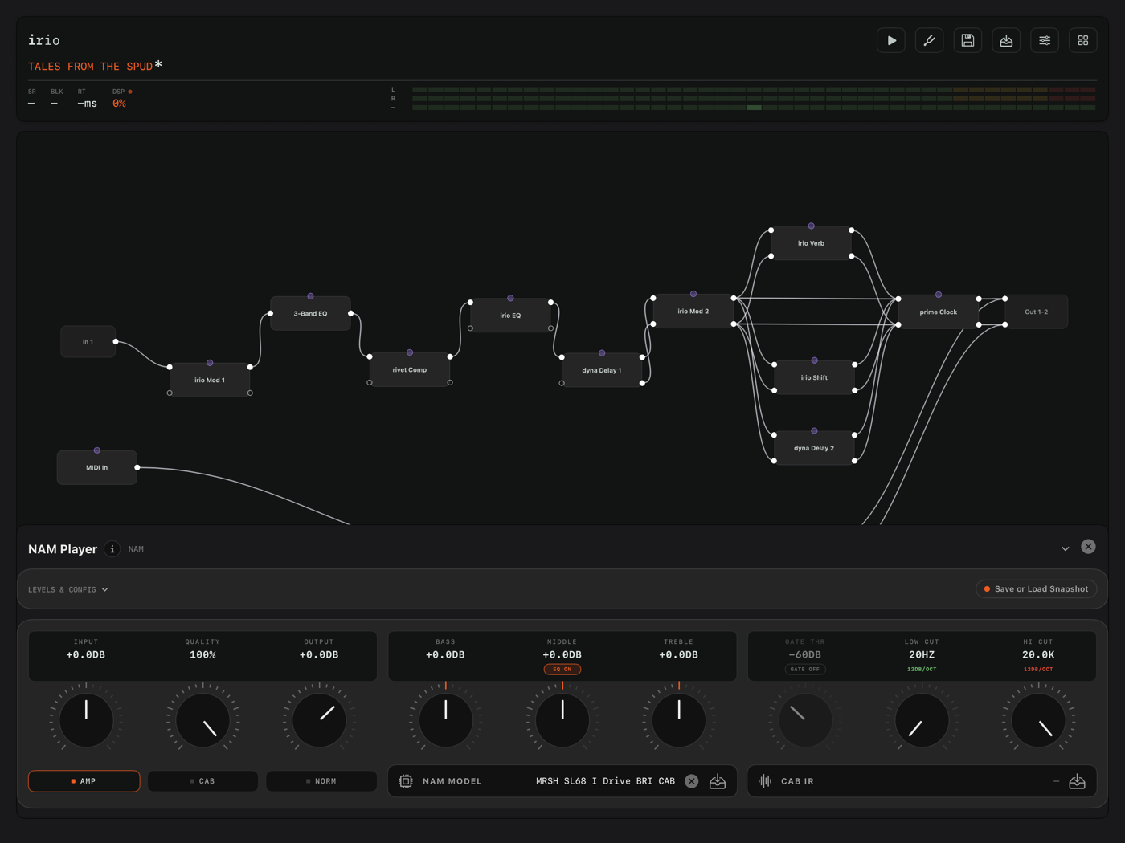Image resolution: width=1125 pixels, height=843 pixels.
Task: Select the Out 1-2 node
Action: (x=1037, y=312)
